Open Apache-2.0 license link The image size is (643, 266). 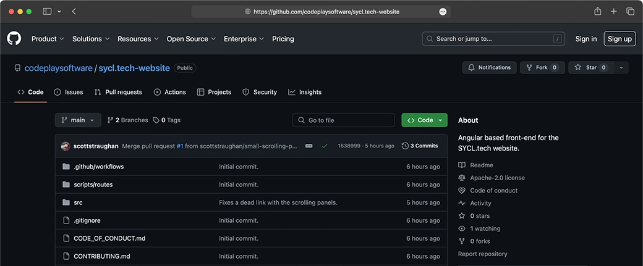[x=492, y=178]
